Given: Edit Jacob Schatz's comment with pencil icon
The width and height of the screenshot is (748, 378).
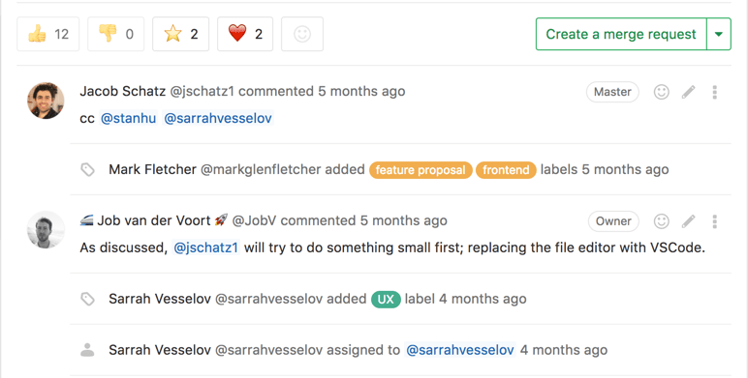Looking at the screenshot, I should [688, 92].
